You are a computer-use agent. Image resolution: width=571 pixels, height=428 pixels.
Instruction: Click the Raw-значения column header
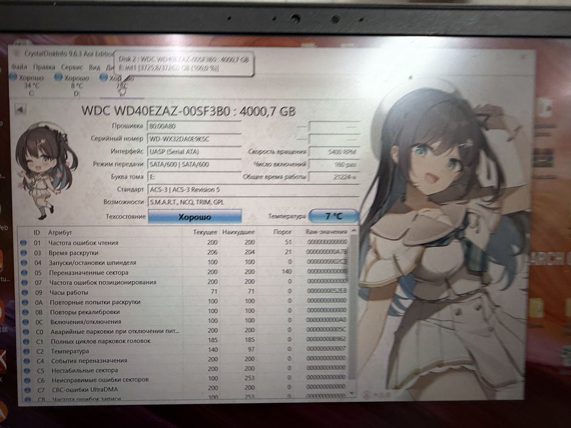326,232
